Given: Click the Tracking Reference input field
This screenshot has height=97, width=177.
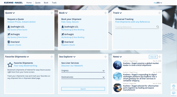Looking at the screenshot, I should point(135,27).
